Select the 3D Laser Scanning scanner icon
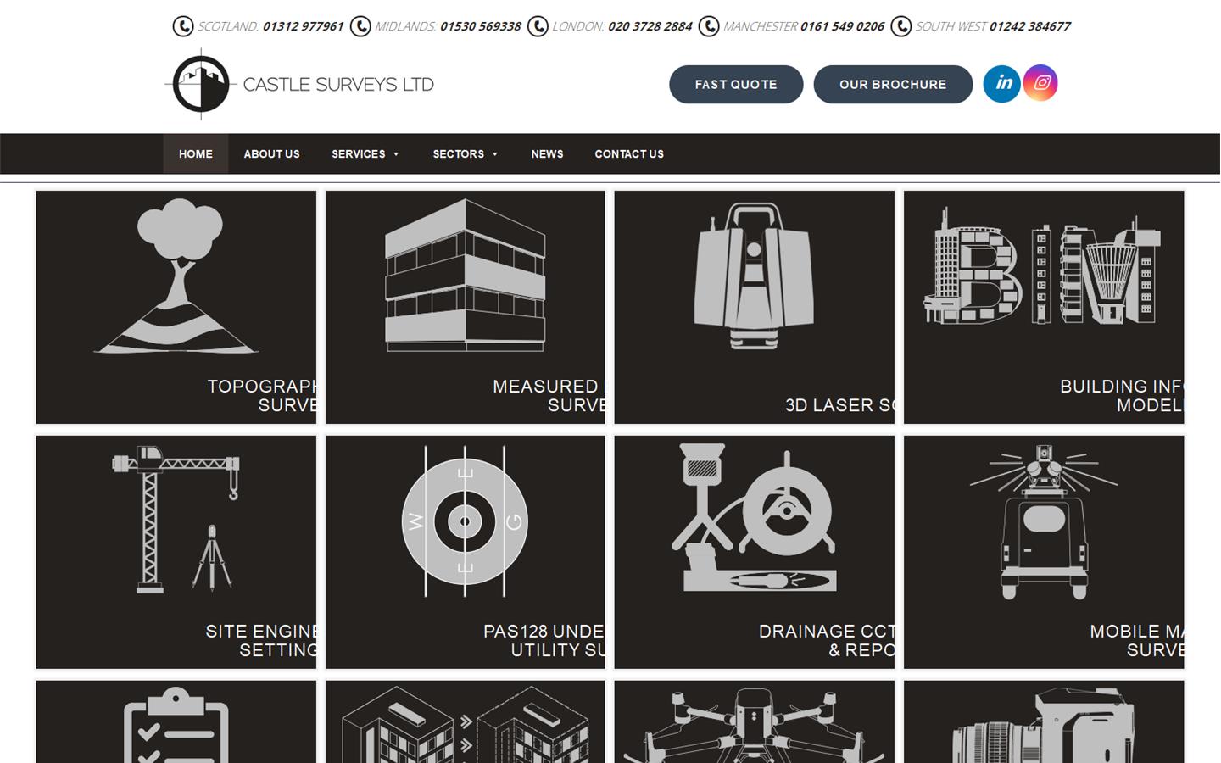 pos(754,276)
